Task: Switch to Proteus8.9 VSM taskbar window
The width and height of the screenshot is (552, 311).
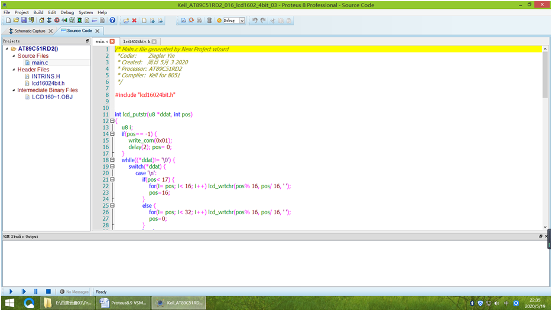Action: pos(123,303)
